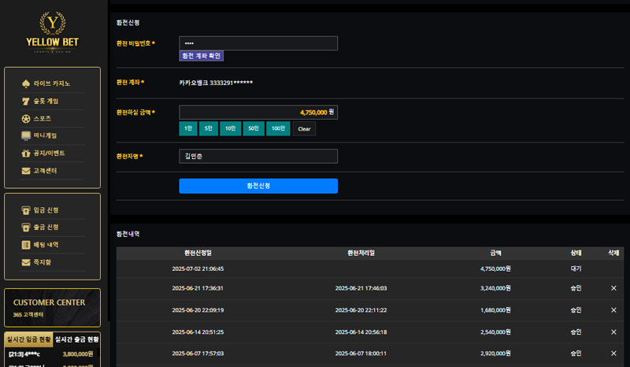Open 미니게임 monitor icon
The height and width of the screenshot is (367, 630).
pyautogui.click(x=26, y=136)
